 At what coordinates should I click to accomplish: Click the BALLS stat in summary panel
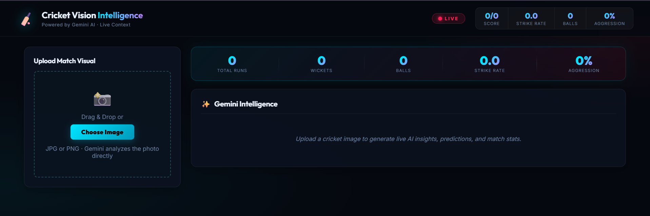point(403,64)
